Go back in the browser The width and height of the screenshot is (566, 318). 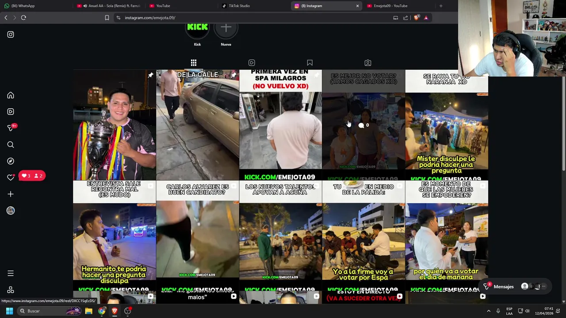pos(6,18)
